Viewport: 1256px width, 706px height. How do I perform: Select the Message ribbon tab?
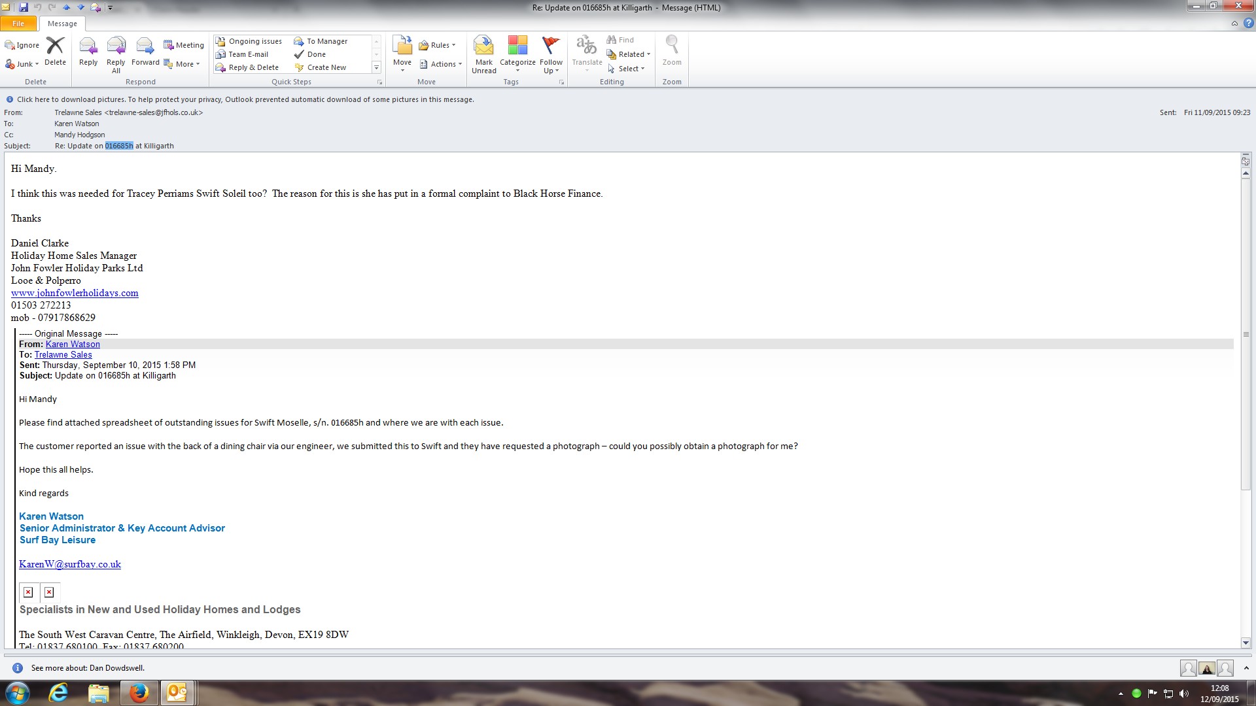click(62, 24)
